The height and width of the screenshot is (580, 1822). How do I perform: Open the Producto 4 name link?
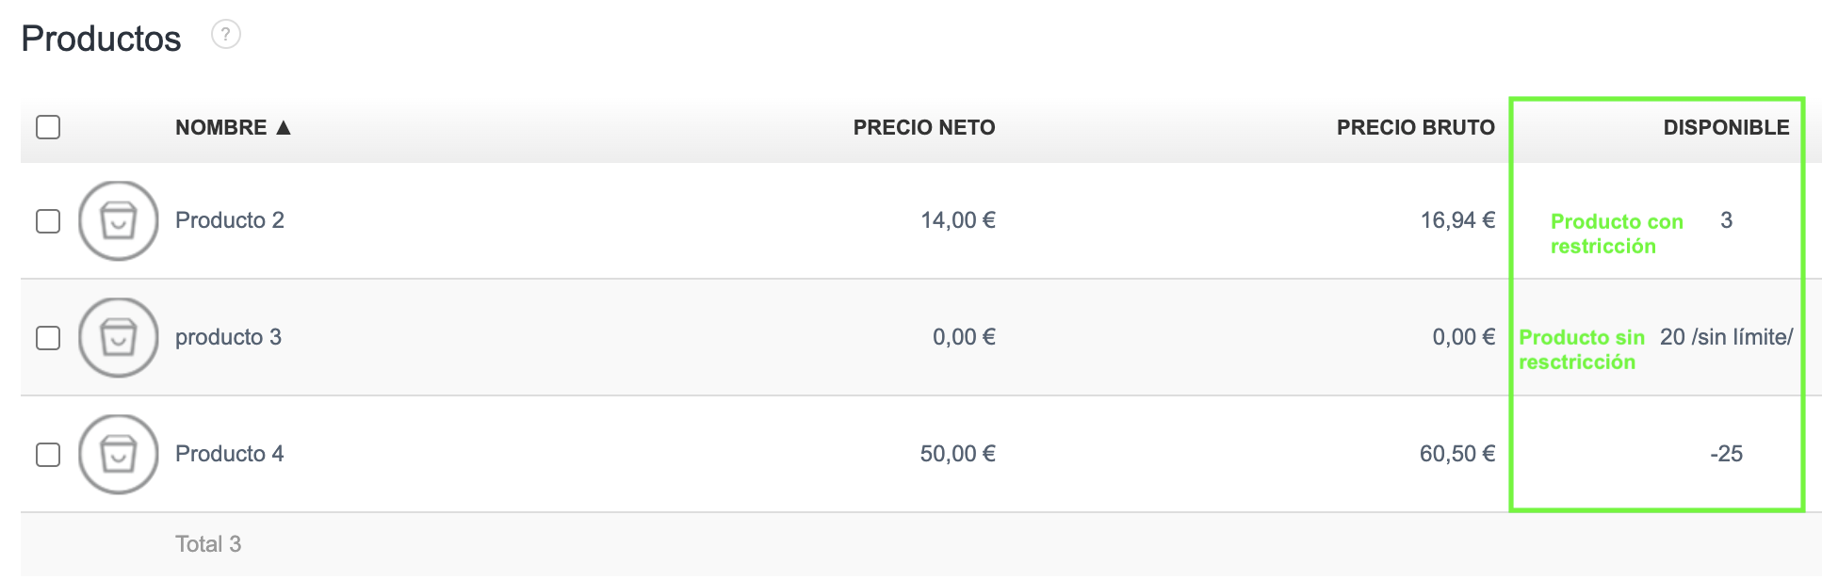(x=229, y=454)
